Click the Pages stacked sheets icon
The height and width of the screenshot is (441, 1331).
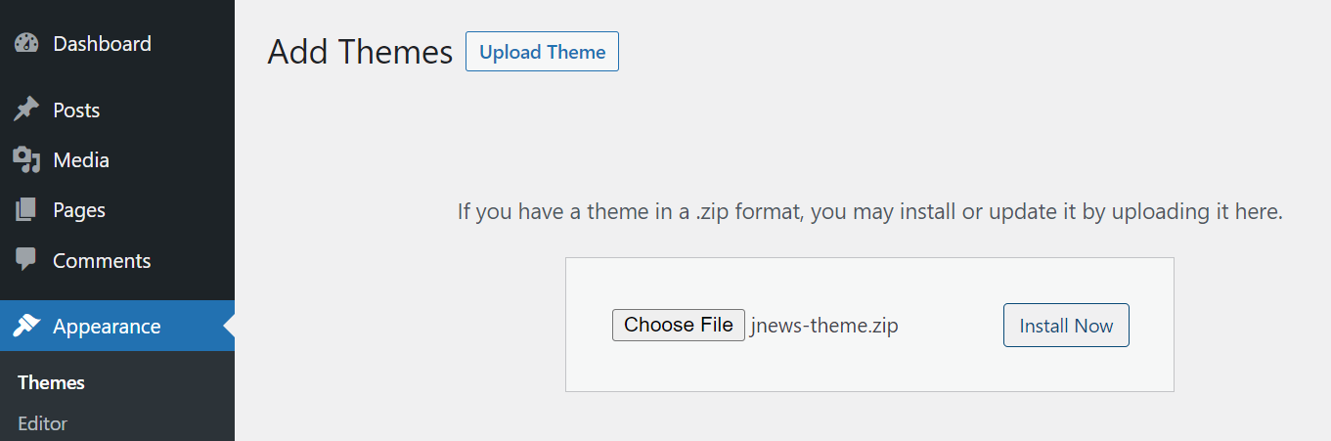[x=26, y=210]
